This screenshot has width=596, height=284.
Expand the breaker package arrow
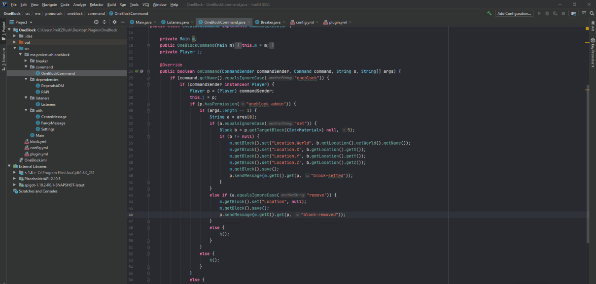[x=26, y=61]
